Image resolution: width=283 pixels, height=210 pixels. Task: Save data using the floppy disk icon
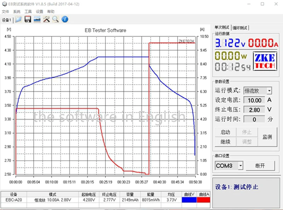[x=28, y=19]
